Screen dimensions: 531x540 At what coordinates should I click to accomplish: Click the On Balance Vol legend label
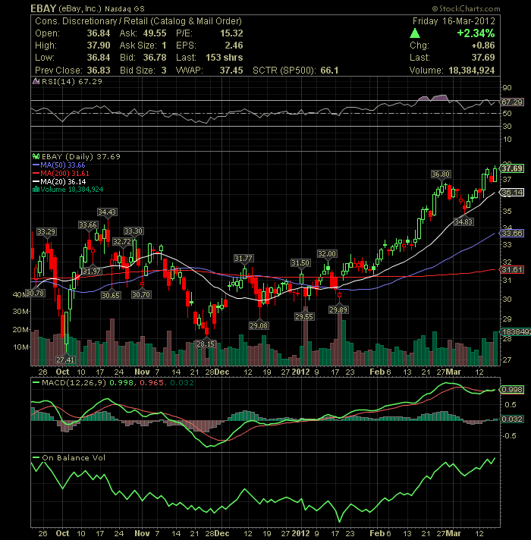[74, 457]
